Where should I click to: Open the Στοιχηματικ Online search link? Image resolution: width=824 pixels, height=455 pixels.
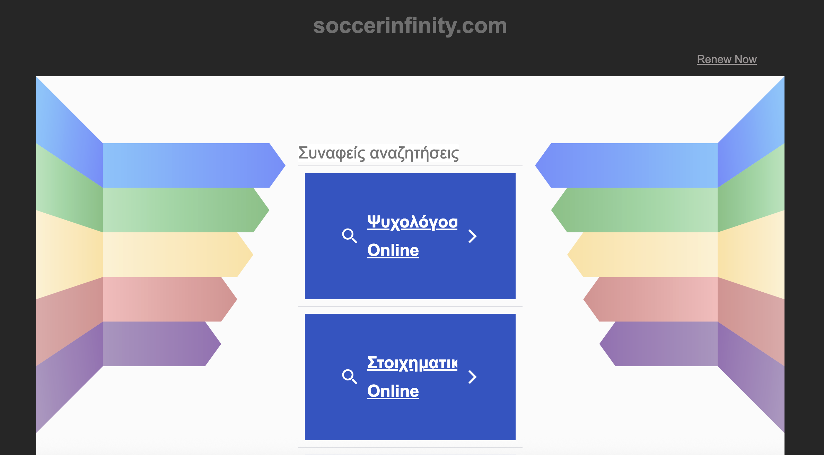[412, 377]
